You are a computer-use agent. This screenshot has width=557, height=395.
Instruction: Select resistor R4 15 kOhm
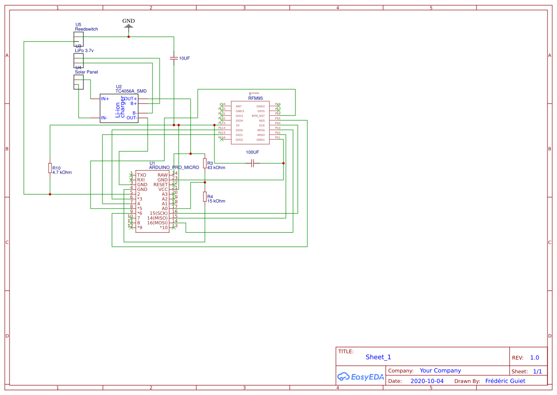205,197
